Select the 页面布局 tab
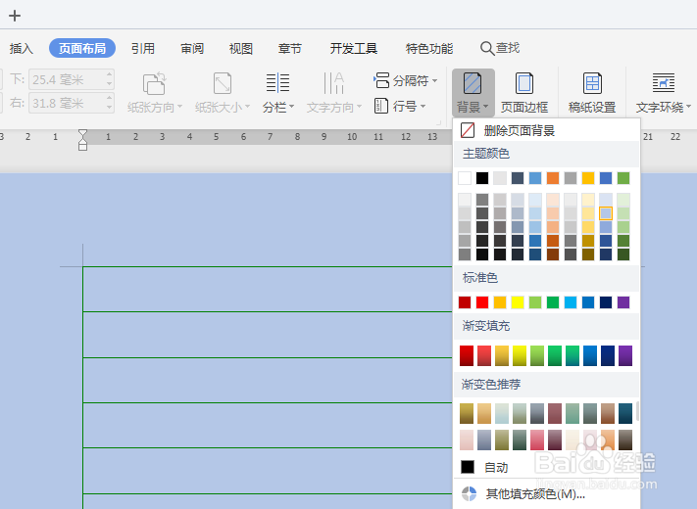The image size is (697, 509). (x=82, y=48)
